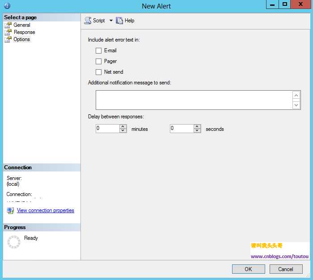Click the New Alert window title icon
This screenshot has width=313, height=280.
[x=7, y=6]
